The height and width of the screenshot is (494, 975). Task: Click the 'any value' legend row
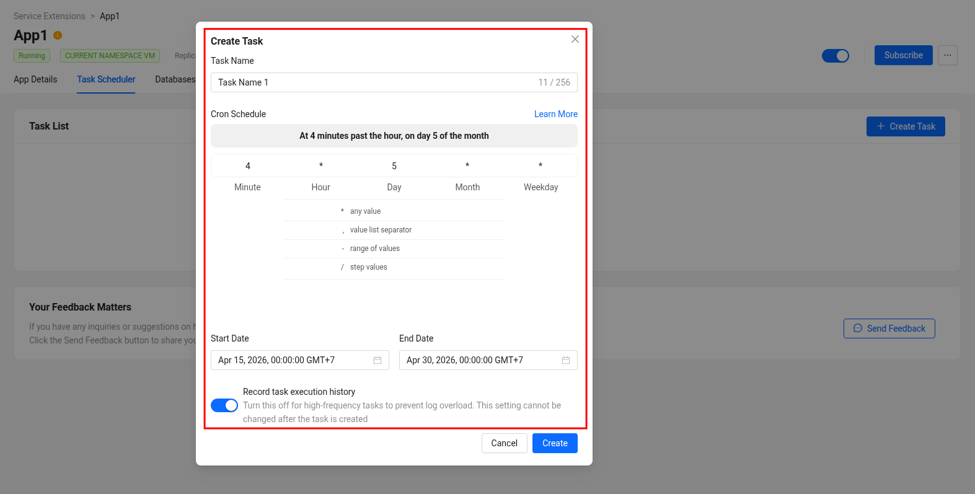tap(394, 211)
